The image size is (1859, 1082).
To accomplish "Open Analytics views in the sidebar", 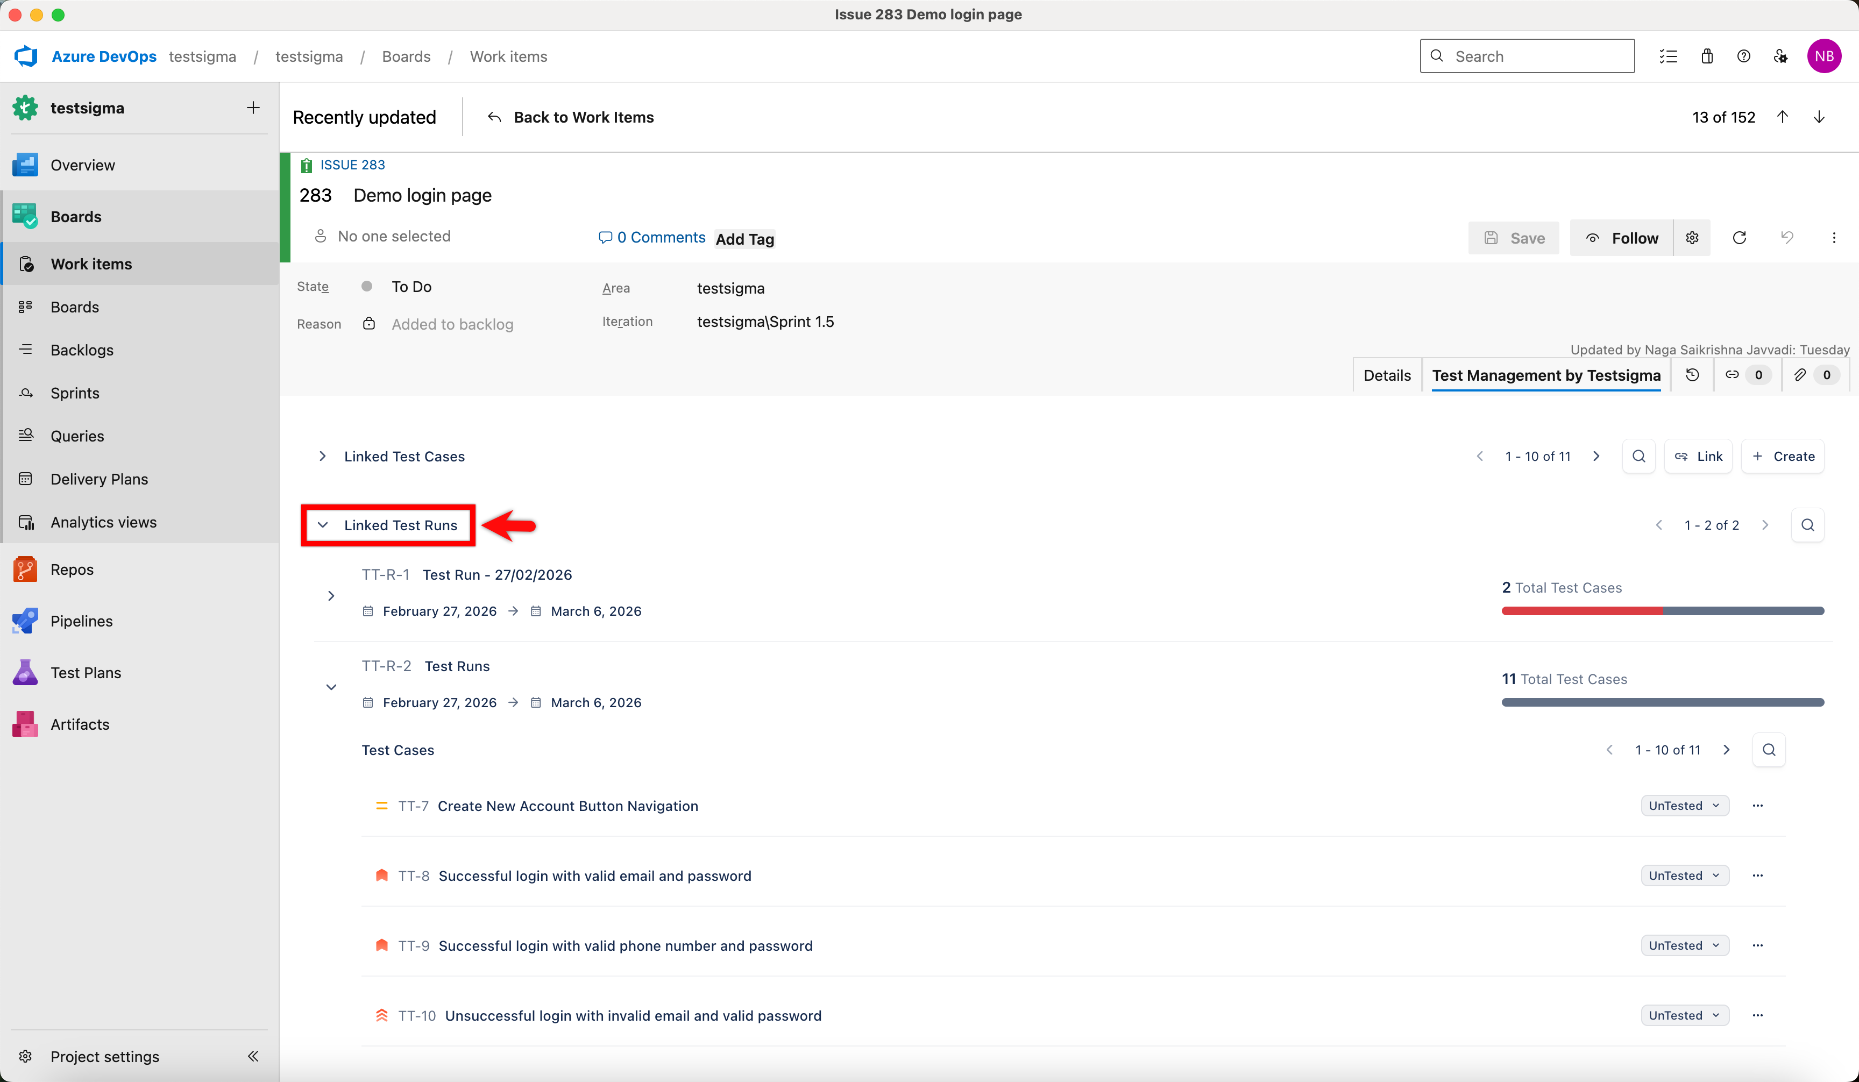I will (x=140, y=522).
